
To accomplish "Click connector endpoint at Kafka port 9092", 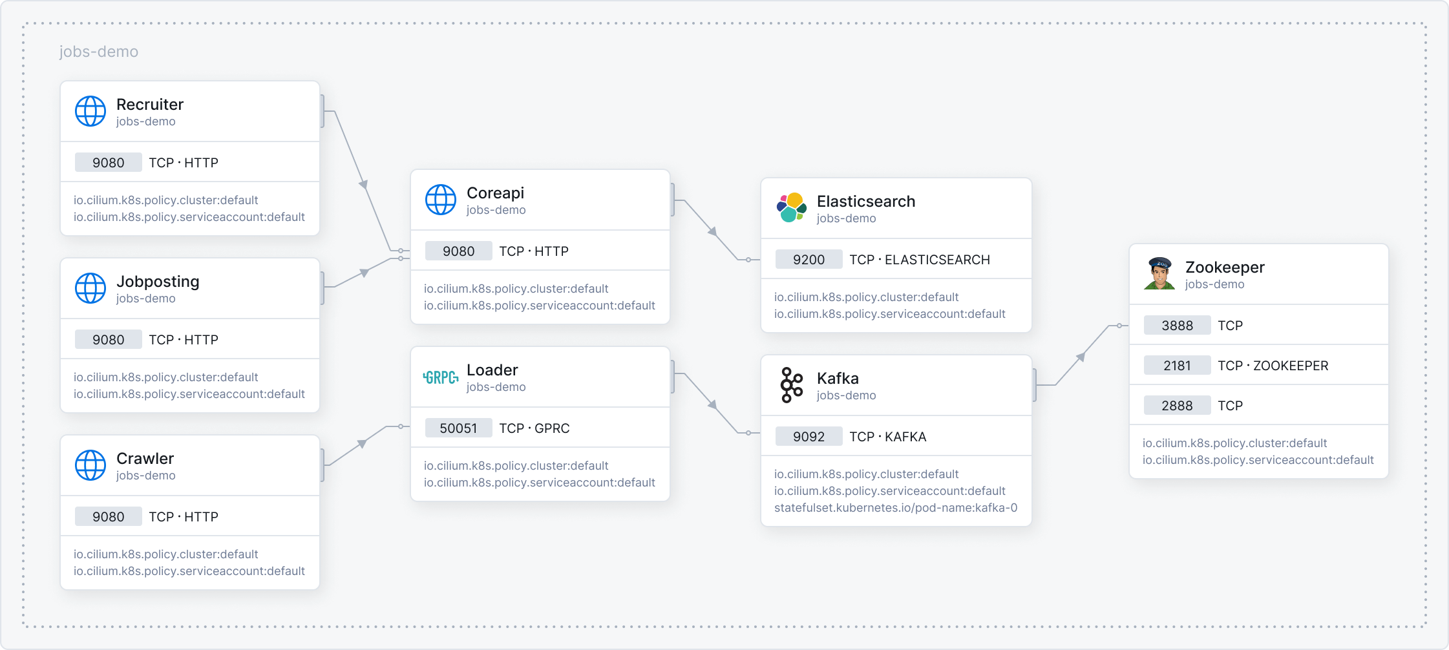I will pos(748,433).
